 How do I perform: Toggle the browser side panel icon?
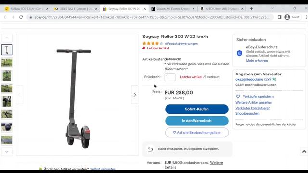click(x=279, y=17)
